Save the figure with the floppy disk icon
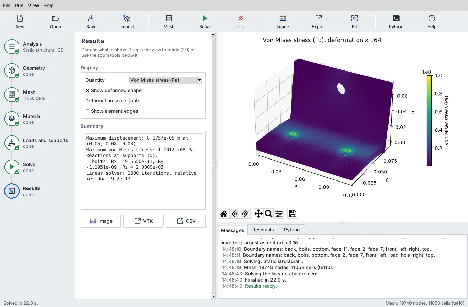 [292, 213]
